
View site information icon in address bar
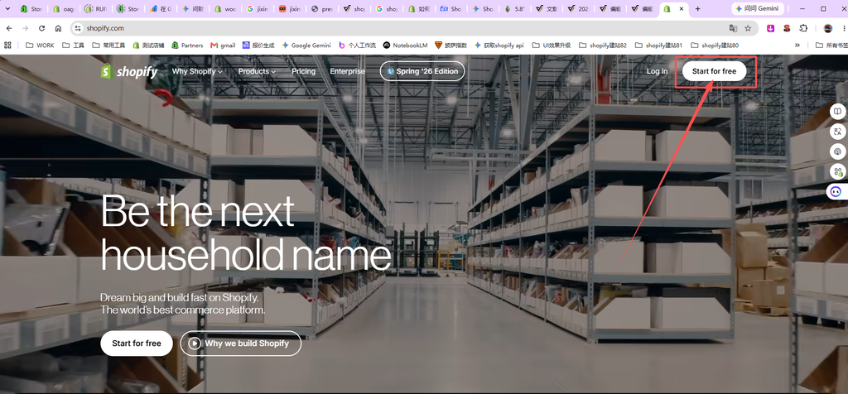(78, 28)
